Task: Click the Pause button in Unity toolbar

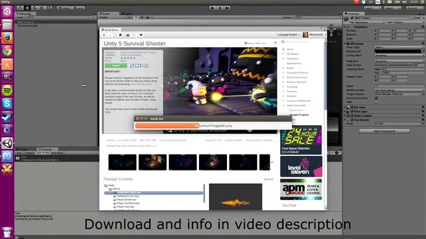Action: tap(220, 8)
